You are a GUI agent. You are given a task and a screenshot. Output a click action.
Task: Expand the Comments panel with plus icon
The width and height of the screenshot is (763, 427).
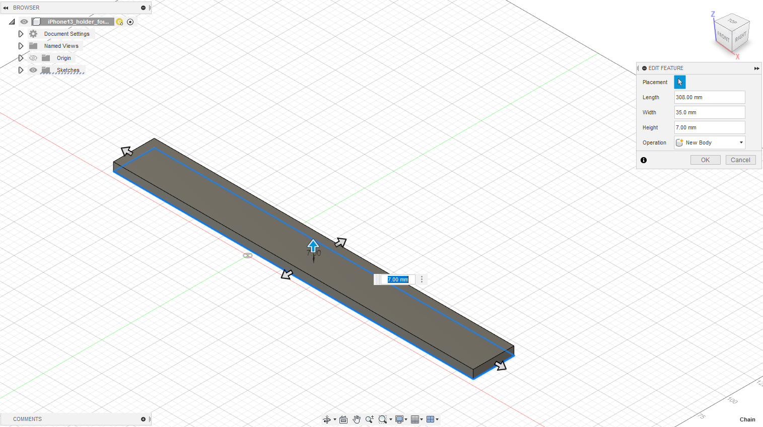coord(143,419)
